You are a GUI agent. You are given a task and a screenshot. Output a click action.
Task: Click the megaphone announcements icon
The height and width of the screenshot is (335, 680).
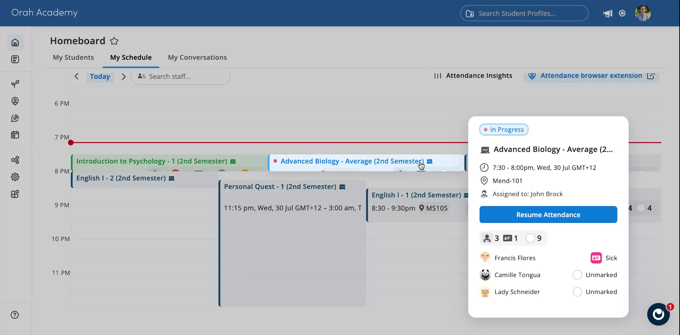click(x=608, y=13)
